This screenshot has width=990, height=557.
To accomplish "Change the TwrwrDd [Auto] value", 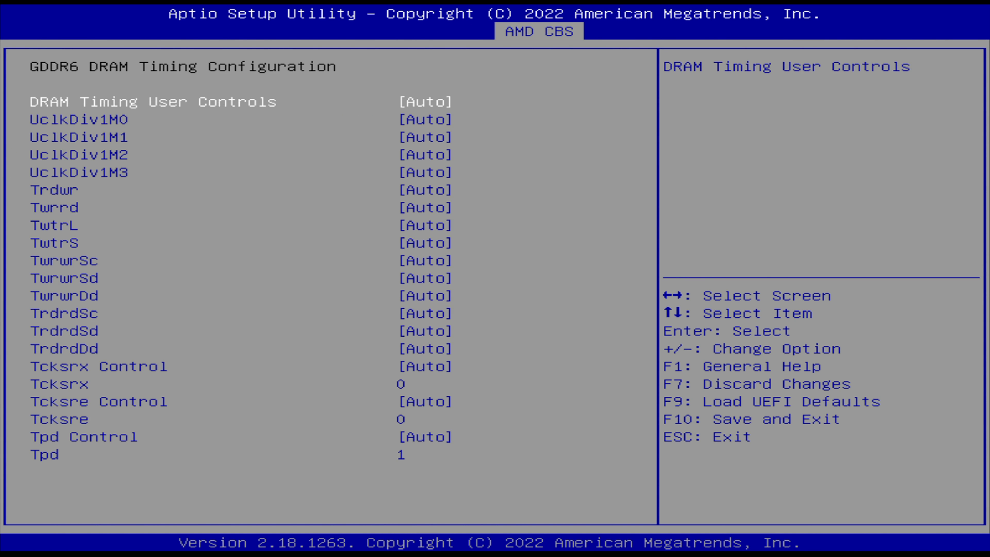I will click(425, 296).
